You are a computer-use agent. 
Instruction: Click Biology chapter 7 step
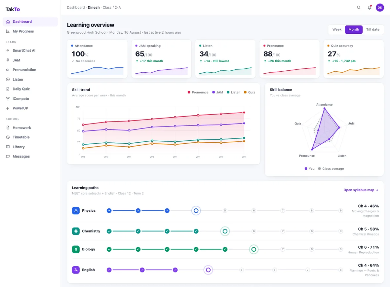(283, 249)
